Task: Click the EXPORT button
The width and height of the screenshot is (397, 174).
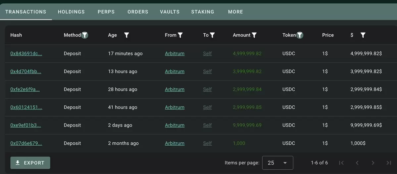Action: pyautogui.click(x=30, y=163)
